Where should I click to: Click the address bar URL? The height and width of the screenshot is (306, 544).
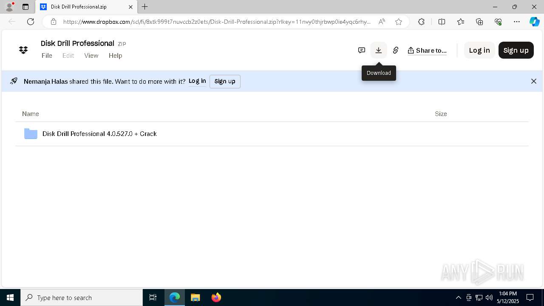(217, 22)
